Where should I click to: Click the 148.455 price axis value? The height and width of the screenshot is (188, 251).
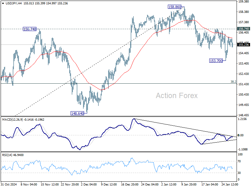244,115
